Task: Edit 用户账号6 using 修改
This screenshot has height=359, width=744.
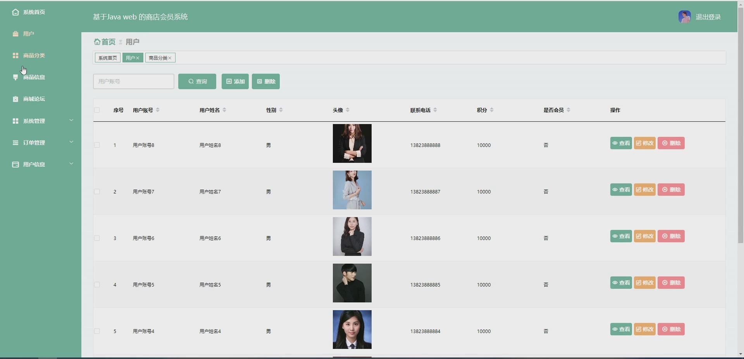Action: click(x=645, y=236)
